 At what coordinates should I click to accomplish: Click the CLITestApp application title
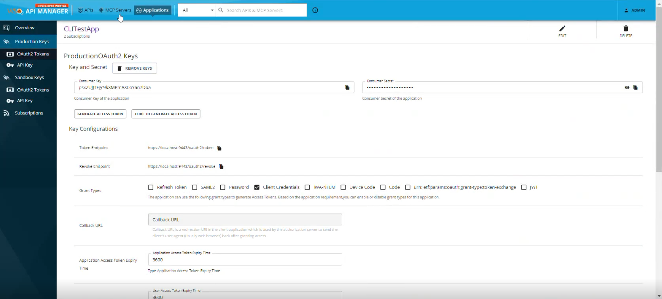(x=82, y=29)
